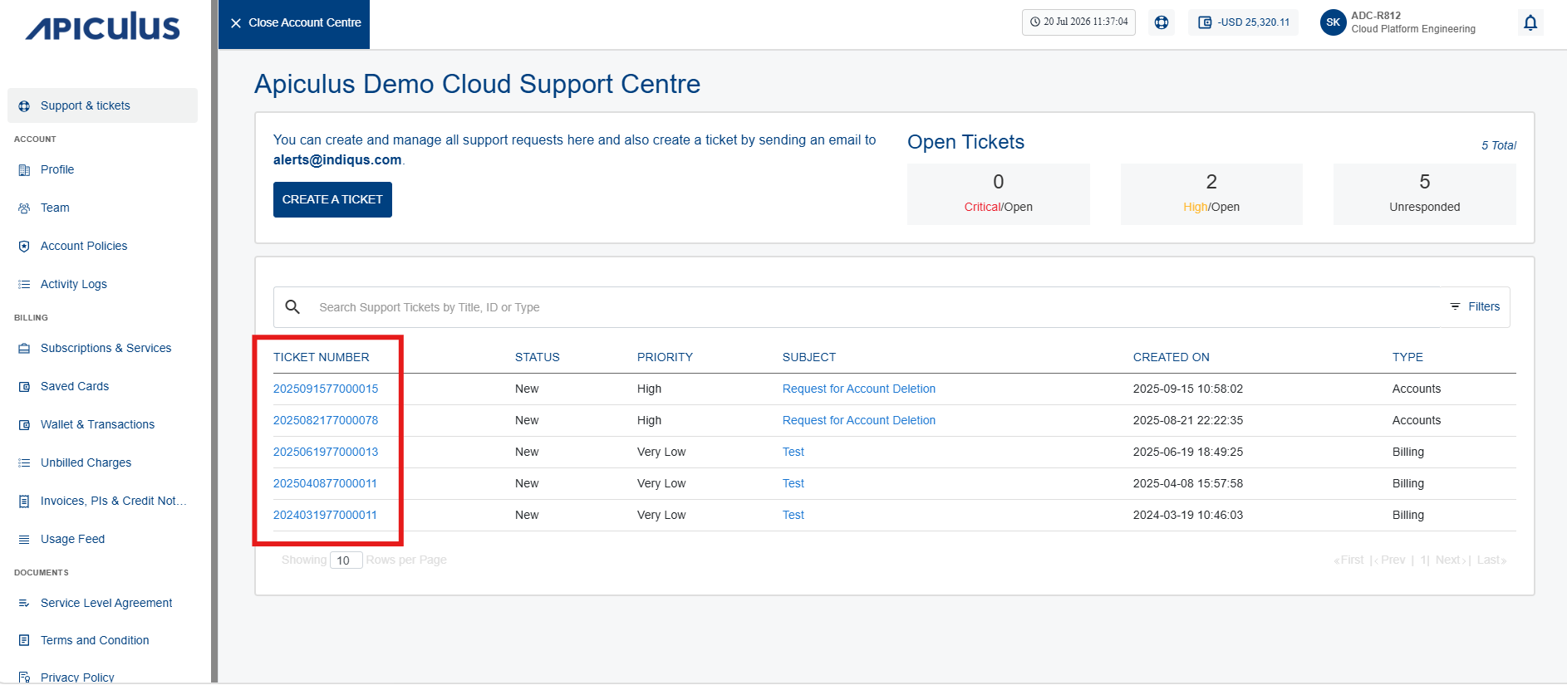Click the High/Open tickets card

(x=1211, y=194)
